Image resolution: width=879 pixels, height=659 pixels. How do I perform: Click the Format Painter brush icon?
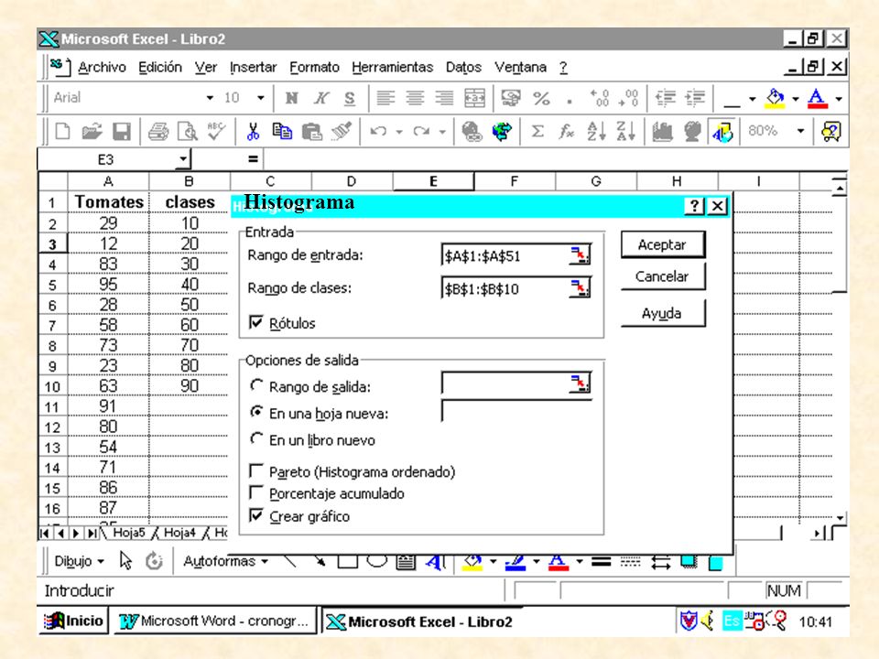pyautogui.click(x=341, y=132)
